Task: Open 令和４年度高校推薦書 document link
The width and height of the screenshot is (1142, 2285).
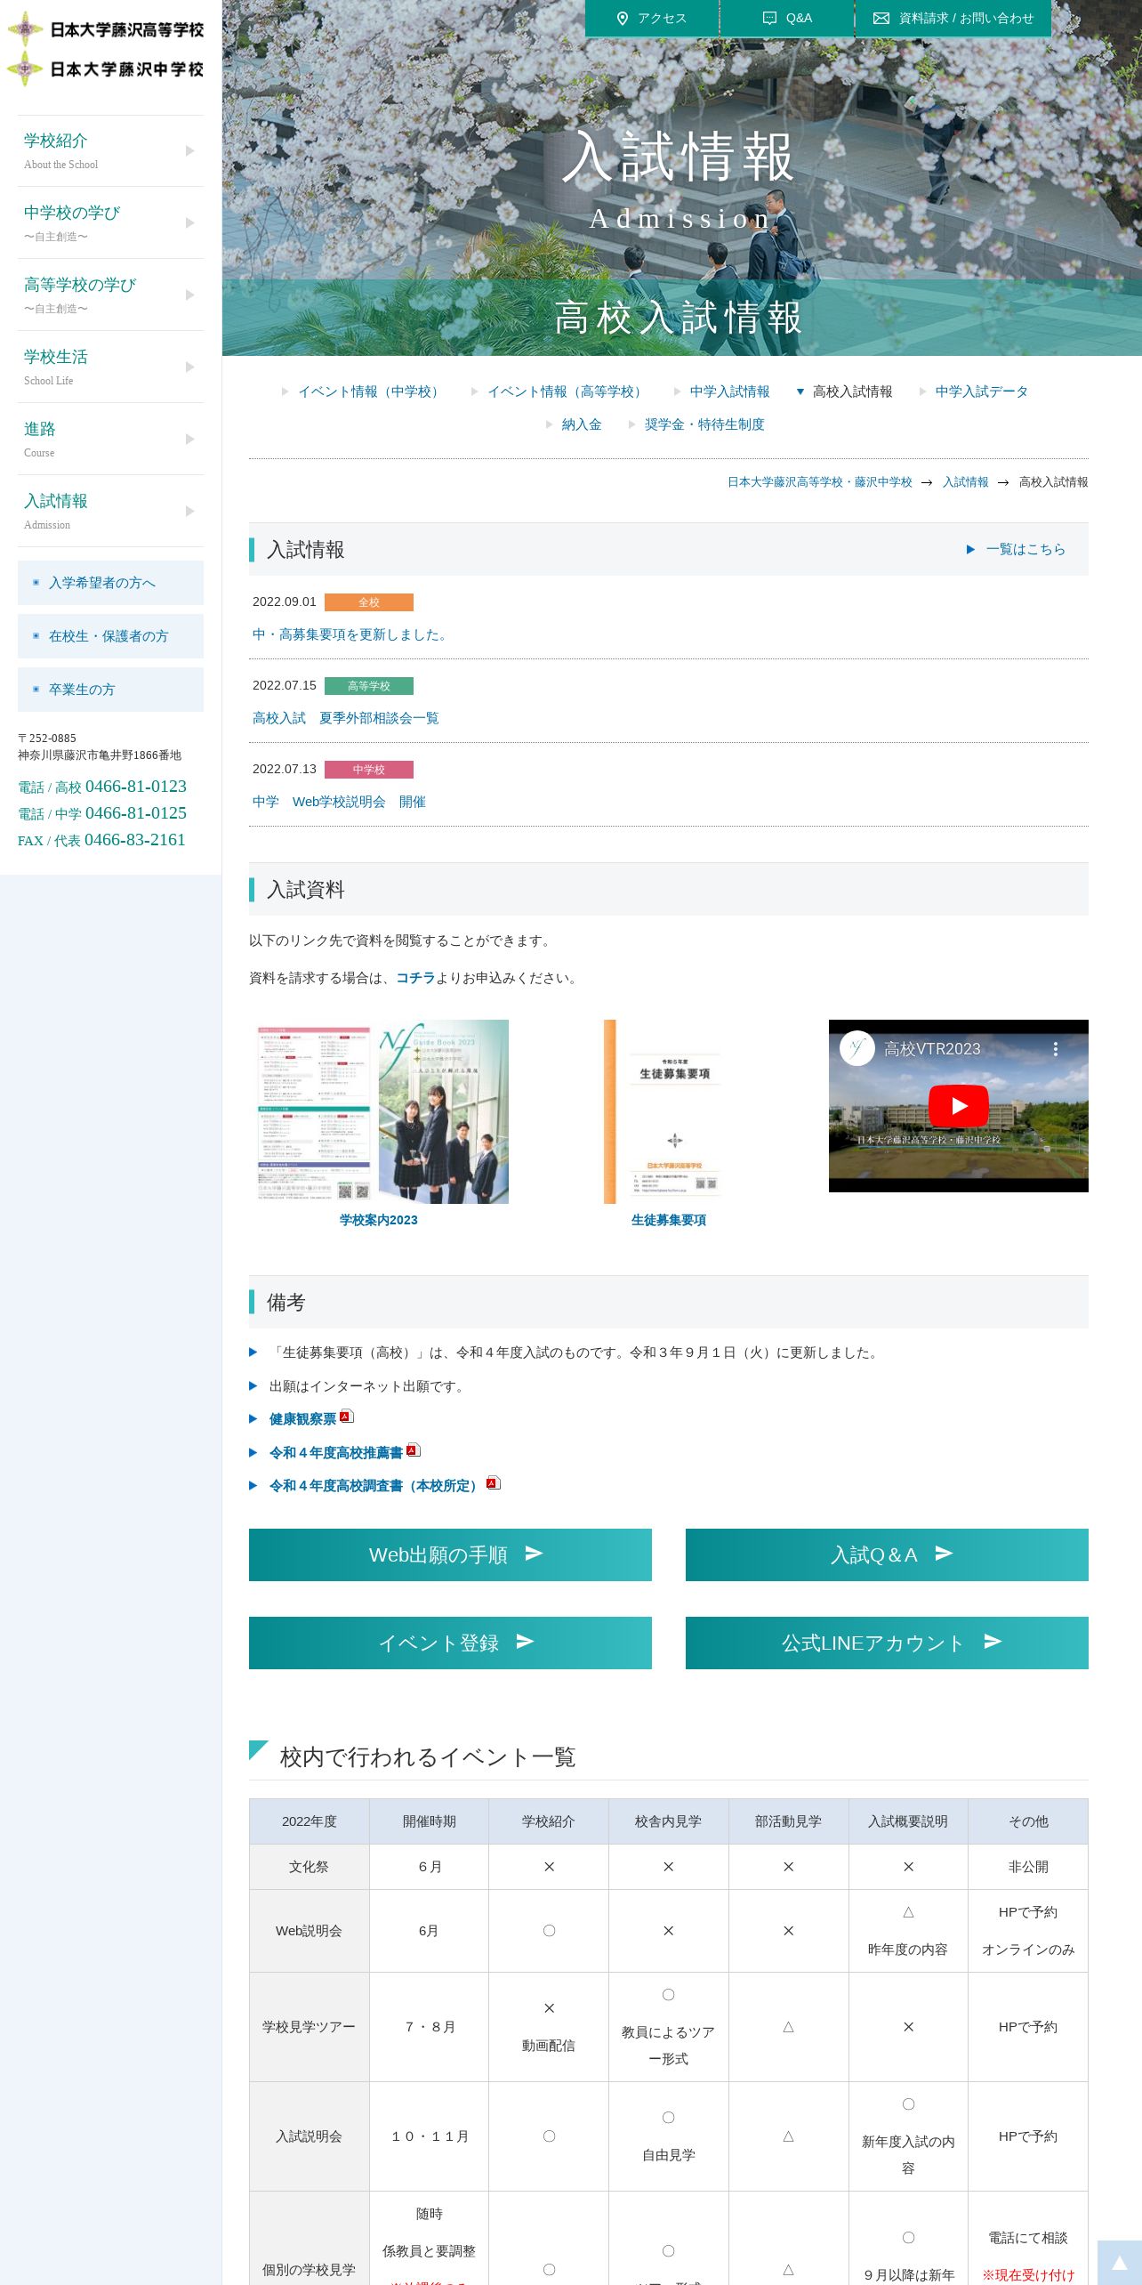Action: click(x=335, y=1453)
